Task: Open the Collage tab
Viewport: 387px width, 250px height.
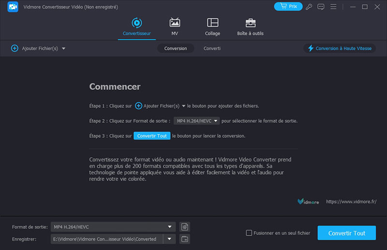Action: click(212, 27)
